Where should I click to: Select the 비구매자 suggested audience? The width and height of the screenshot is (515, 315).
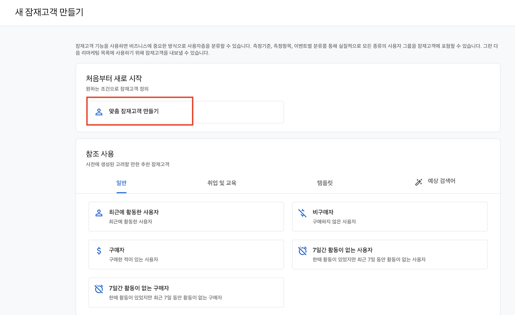[x=389, y=216]
